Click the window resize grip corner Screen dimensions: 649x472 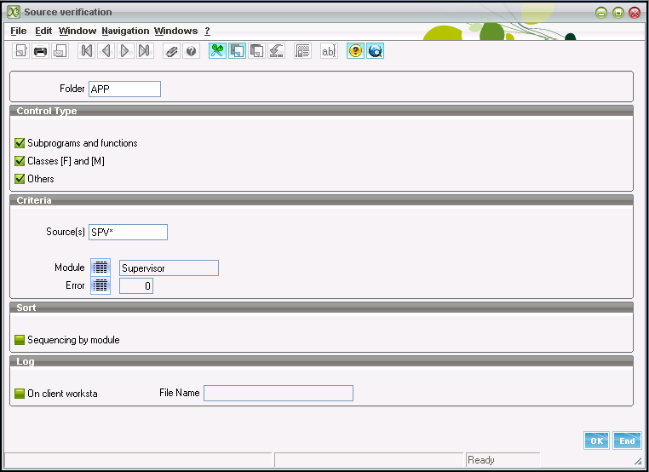click(638, 461)
